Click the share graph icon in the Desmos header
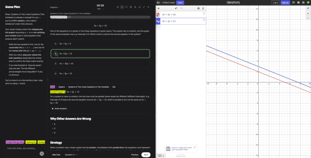The image size is (311, 158). click(x=294, y=3)
